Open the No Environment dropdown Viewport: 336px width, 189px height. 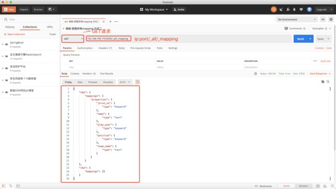[x=297, y=20]
